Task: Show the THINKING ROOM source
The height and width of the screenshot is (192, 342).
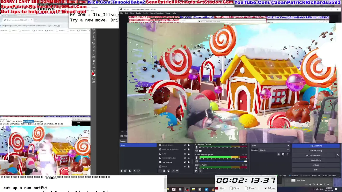Action: click(x=185, y=158)
